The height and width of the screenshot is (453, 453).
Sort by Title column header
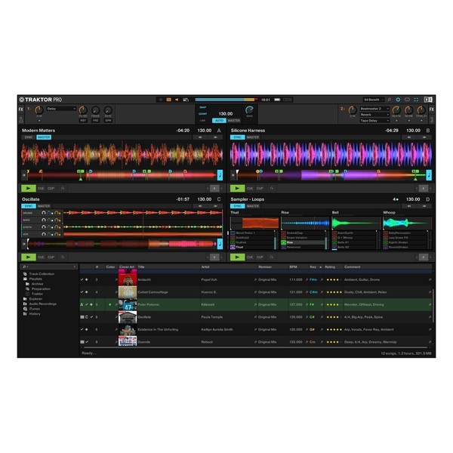[141, 267]
